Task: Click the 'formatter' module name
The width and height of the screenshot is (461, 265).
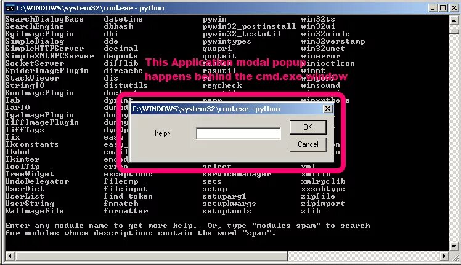Action: (126, 211)
